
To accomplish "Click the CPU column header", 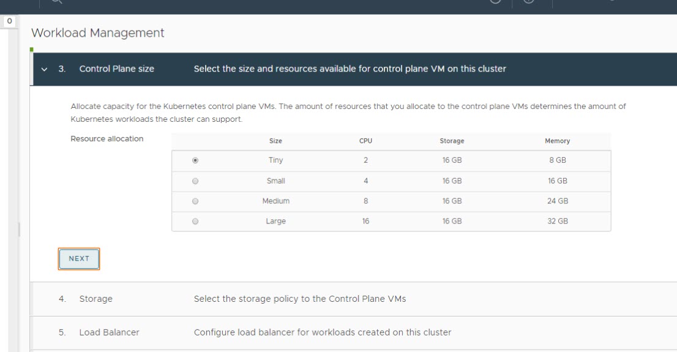I will [365, 141].
